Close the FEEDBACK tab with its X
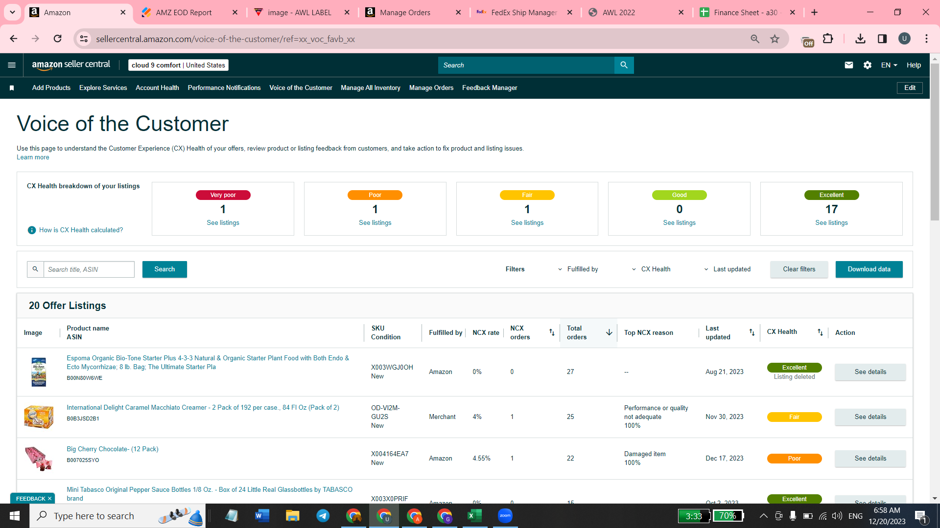 (x=49, y=499)
